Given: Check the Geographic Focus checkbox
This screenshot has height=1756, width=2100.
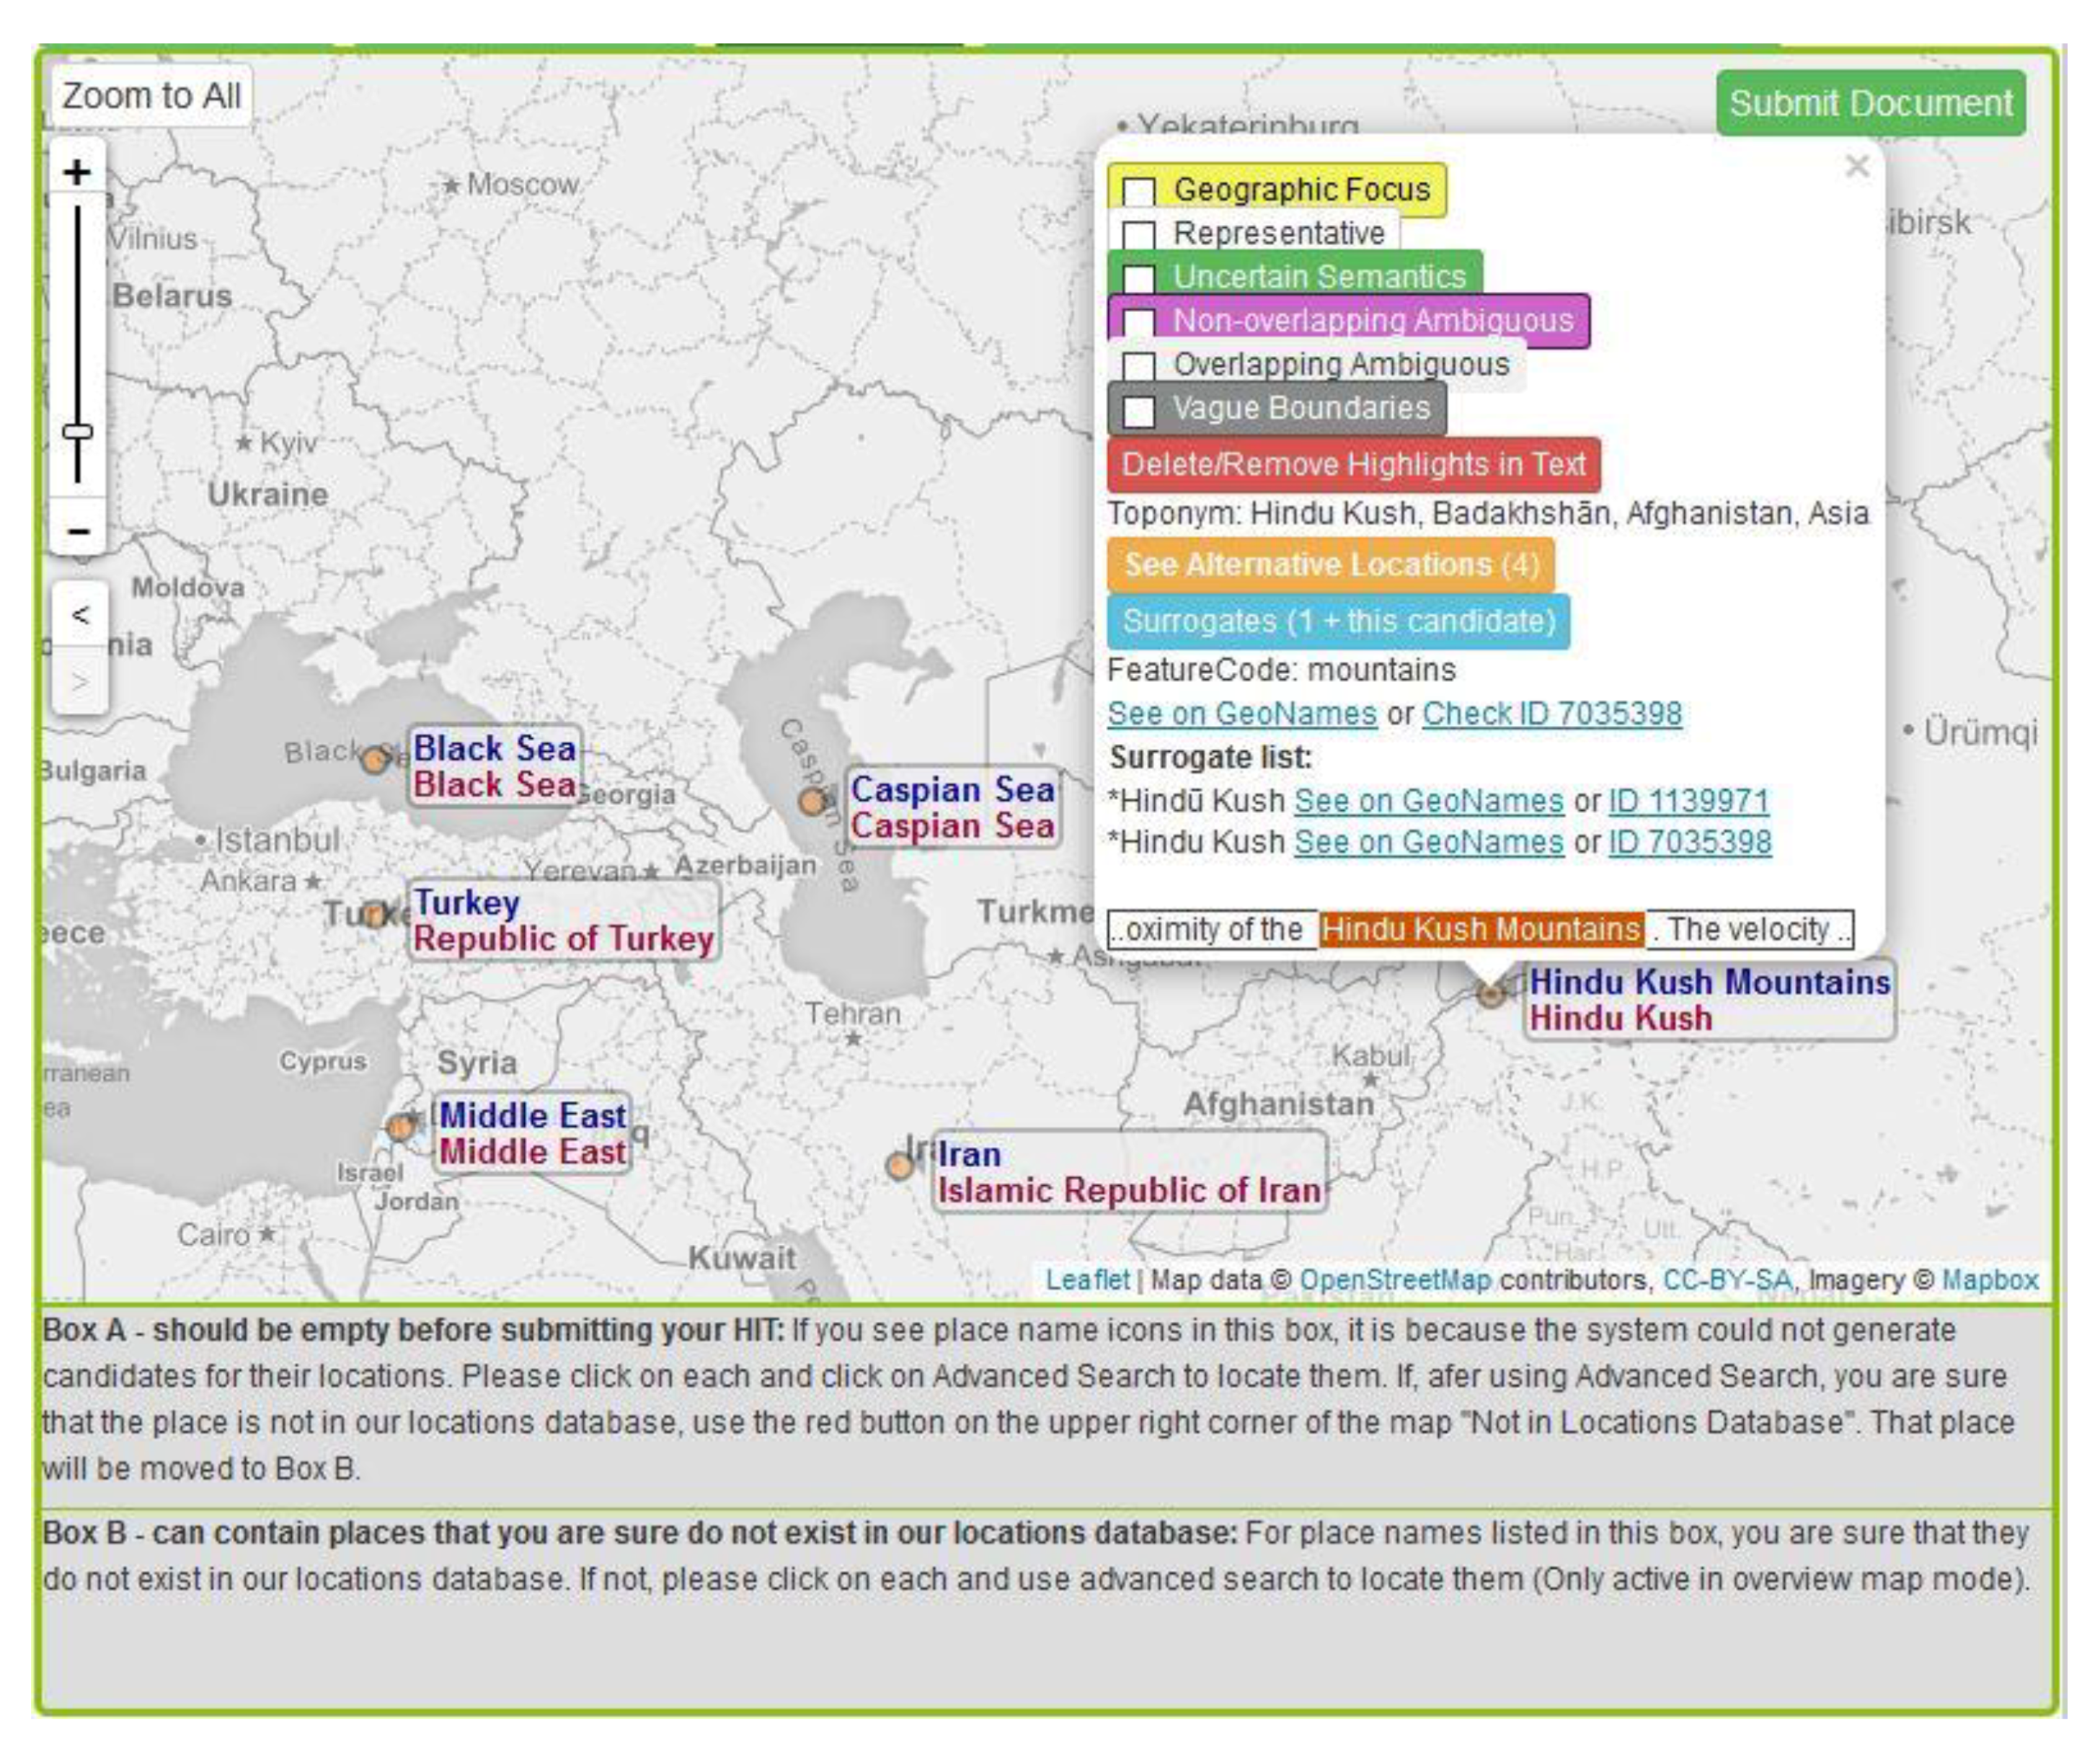Looking at the screenshot, I should coord(1138,191).
